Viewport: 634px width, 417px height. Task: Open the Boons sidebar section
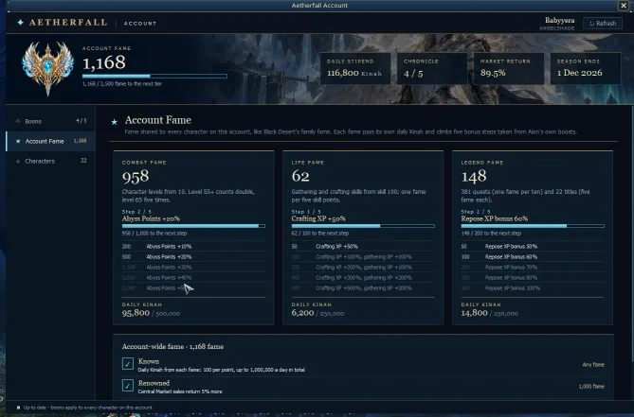tap(50, 121)
